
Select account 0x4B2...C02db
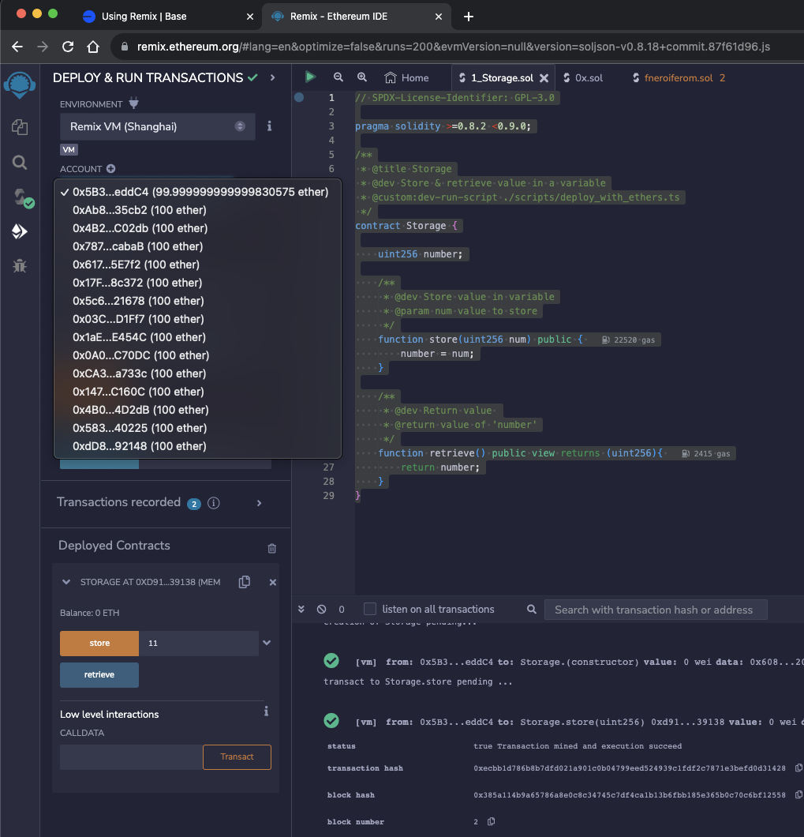point(197,228)
